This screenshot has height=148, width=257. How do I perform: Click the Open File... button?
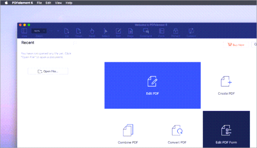[x=48, y=71]
